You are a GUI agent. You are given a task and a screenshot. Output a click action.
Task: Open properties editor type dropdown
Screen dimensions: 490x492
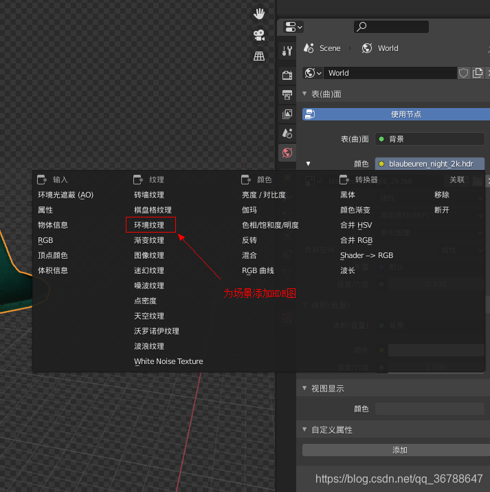(293, 27)
